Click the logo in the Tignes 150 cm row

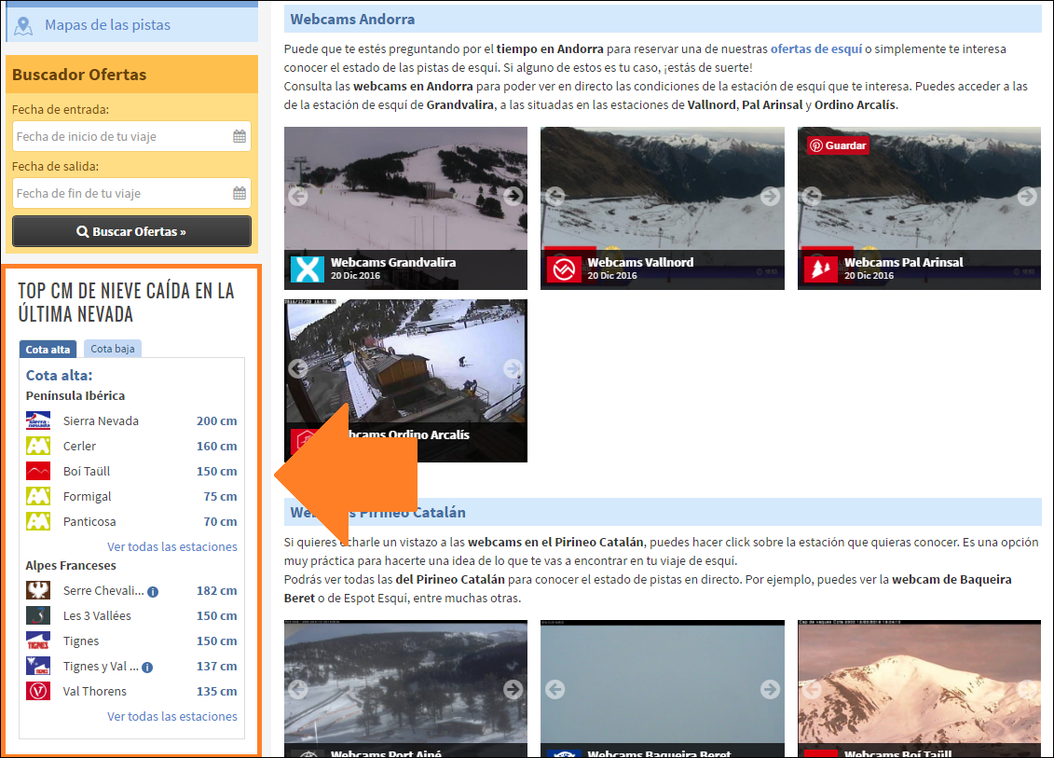(x=38, y=641)
